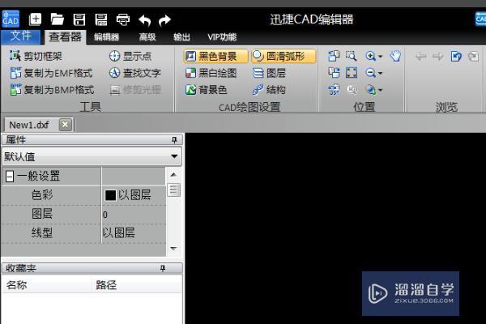Print the drawing with the printer icon
Viewport: 486px width, 324px height.
pyautogui.click(x=123, y=19)
